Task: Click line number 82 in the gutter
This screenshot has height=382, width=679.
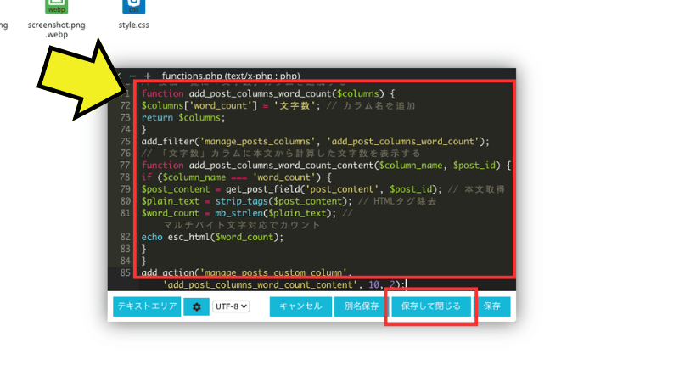Action: click(x=126, y=237)
